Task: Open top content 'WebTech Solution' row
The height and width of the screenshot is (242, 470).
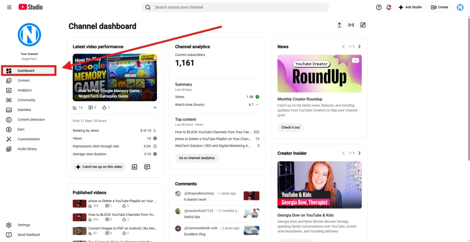Action: (x=217, y=146)
